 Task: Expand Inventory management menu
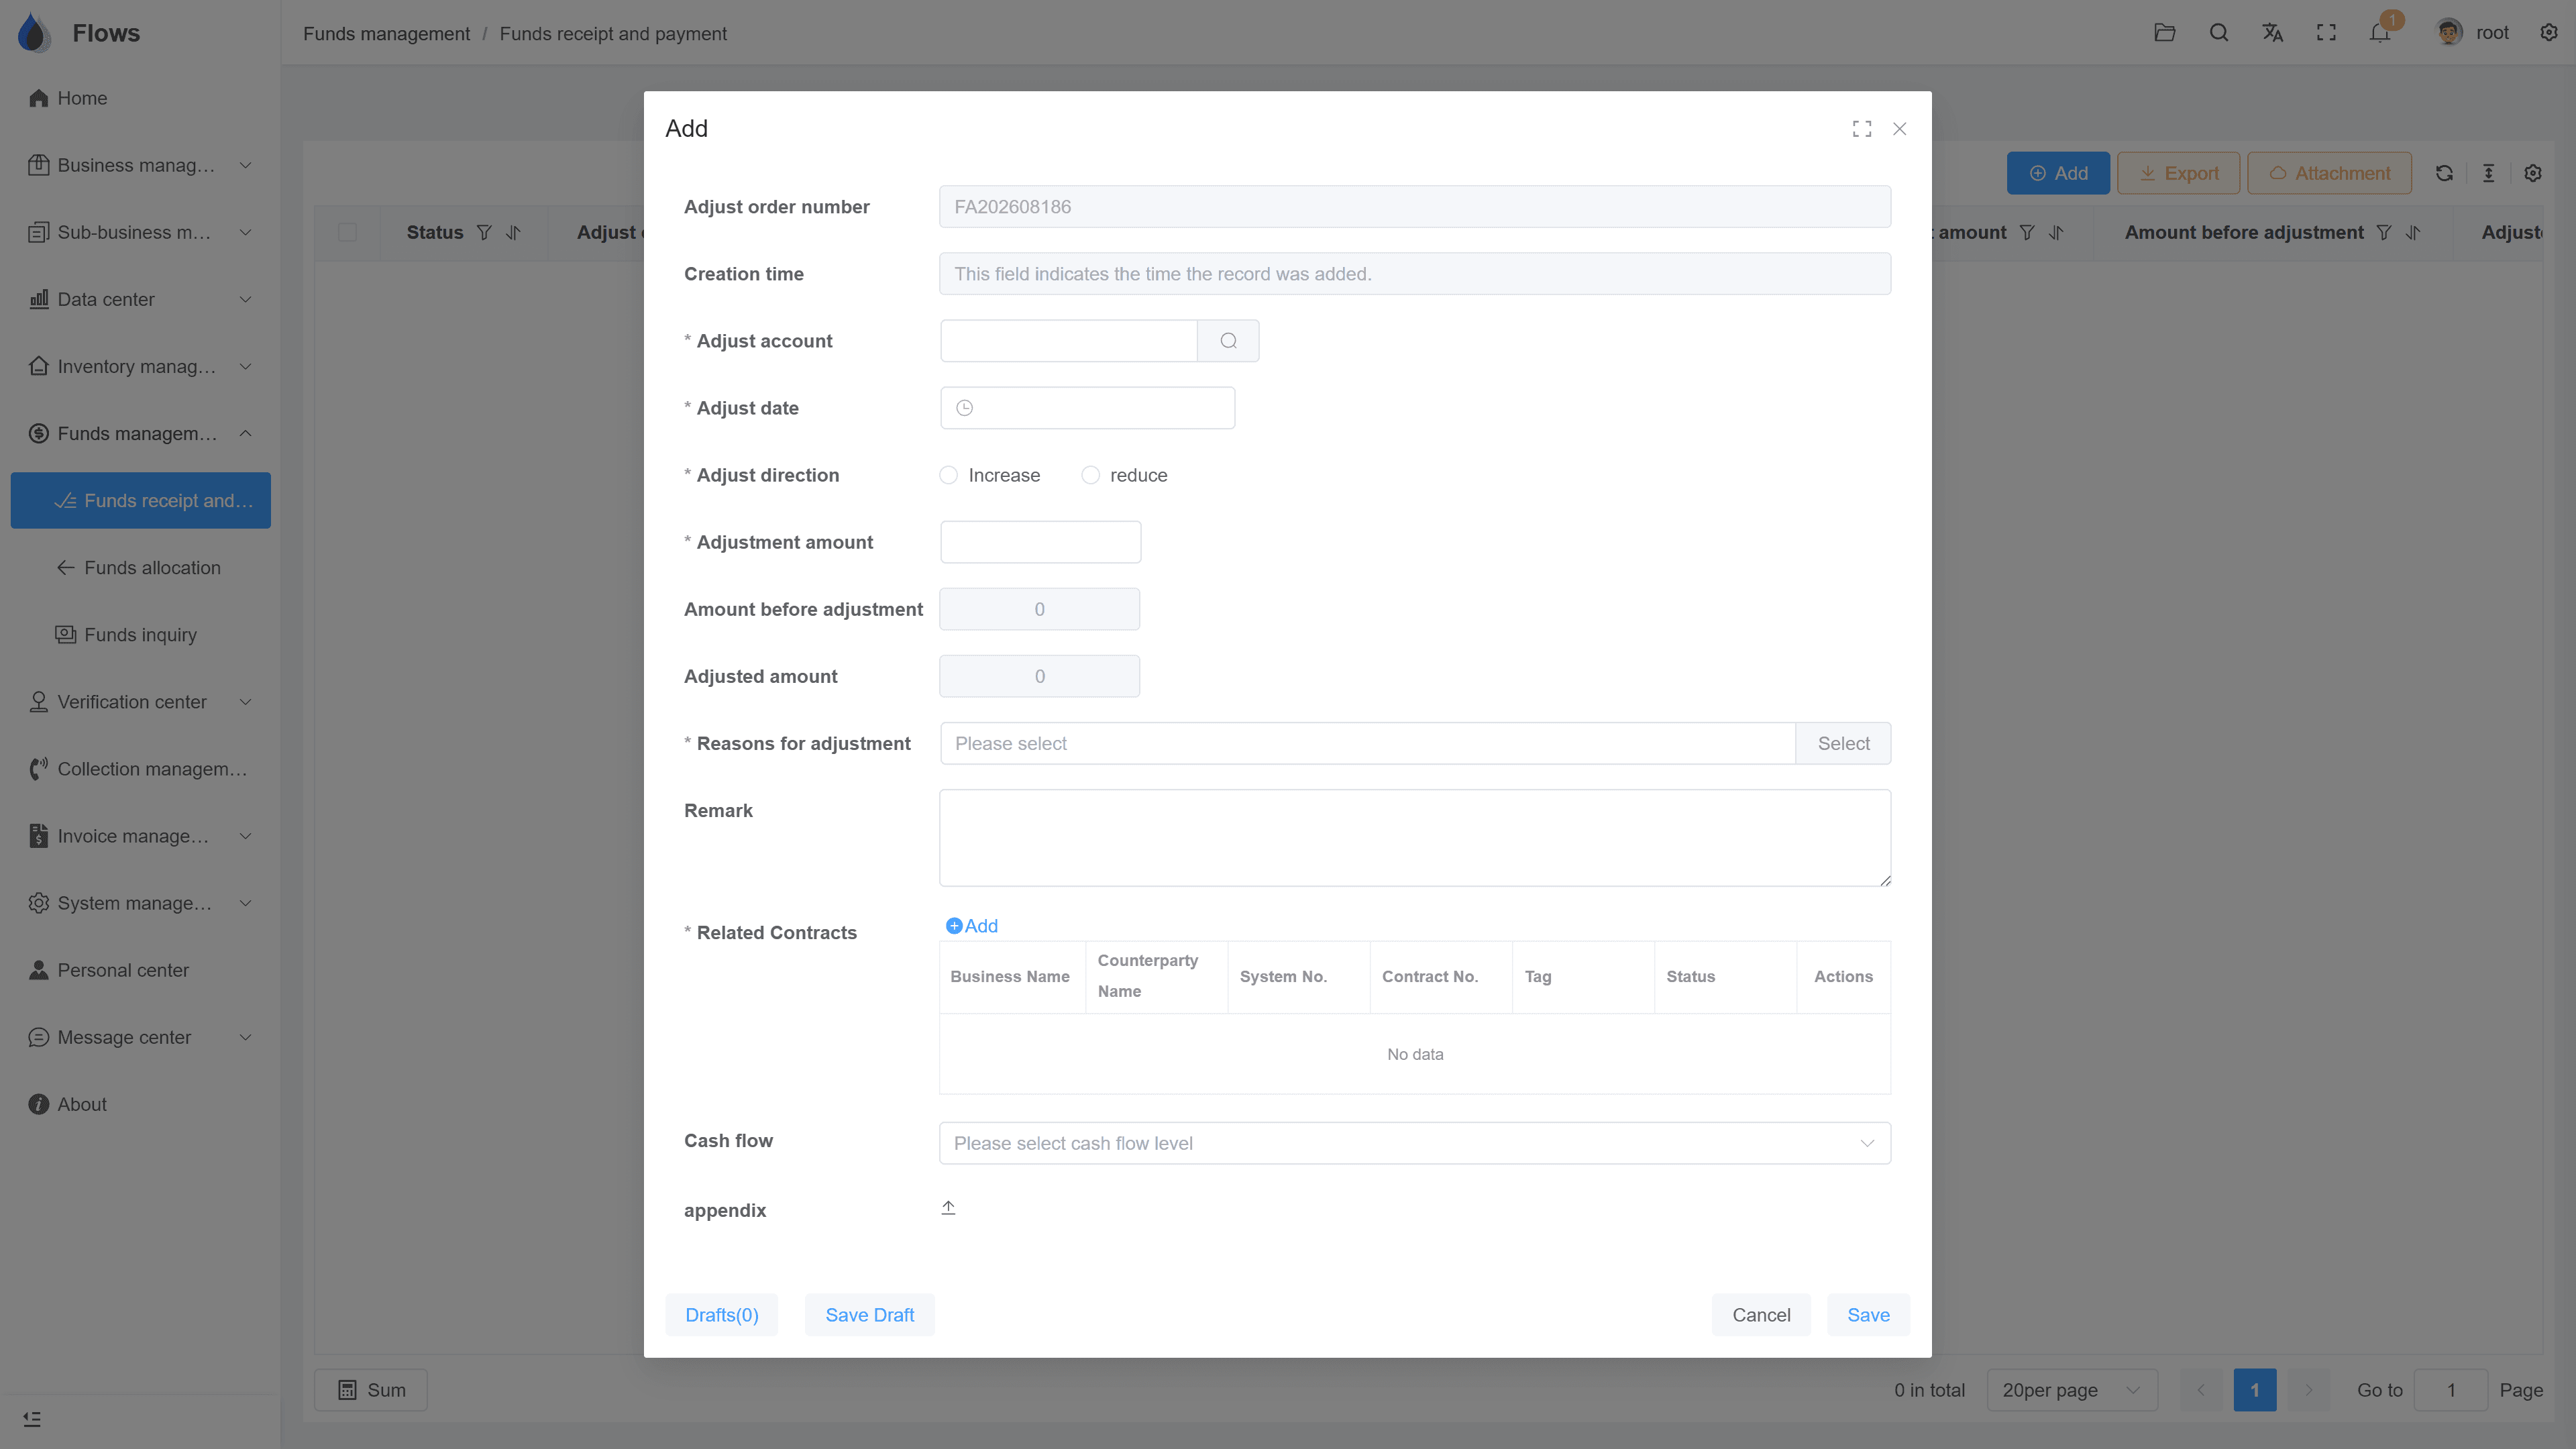[140, 366]
